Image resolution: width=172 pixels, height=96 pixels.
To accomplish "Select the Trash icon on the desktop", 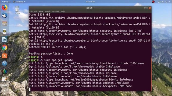I will pos(17,10).
